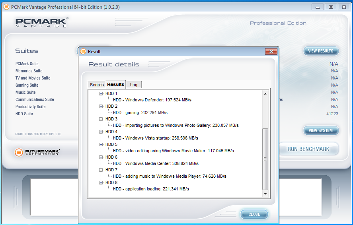Click the PCMark Vantage logo
Image resolution: width=353 pixels, height=225 pixels.
(42, 23)
